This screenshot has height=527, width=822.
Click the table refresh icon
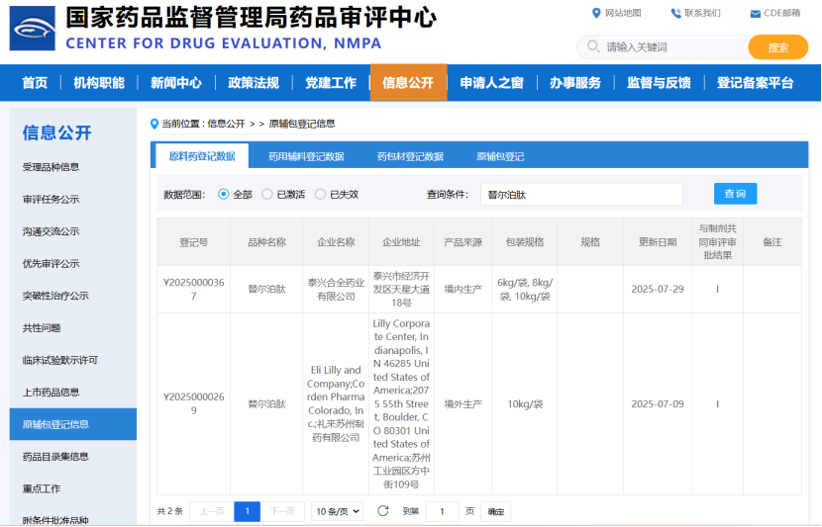[x=383, y=511]
